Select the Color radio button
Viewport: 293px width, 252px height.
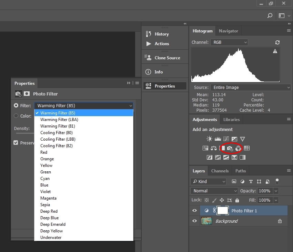point(16,116)
